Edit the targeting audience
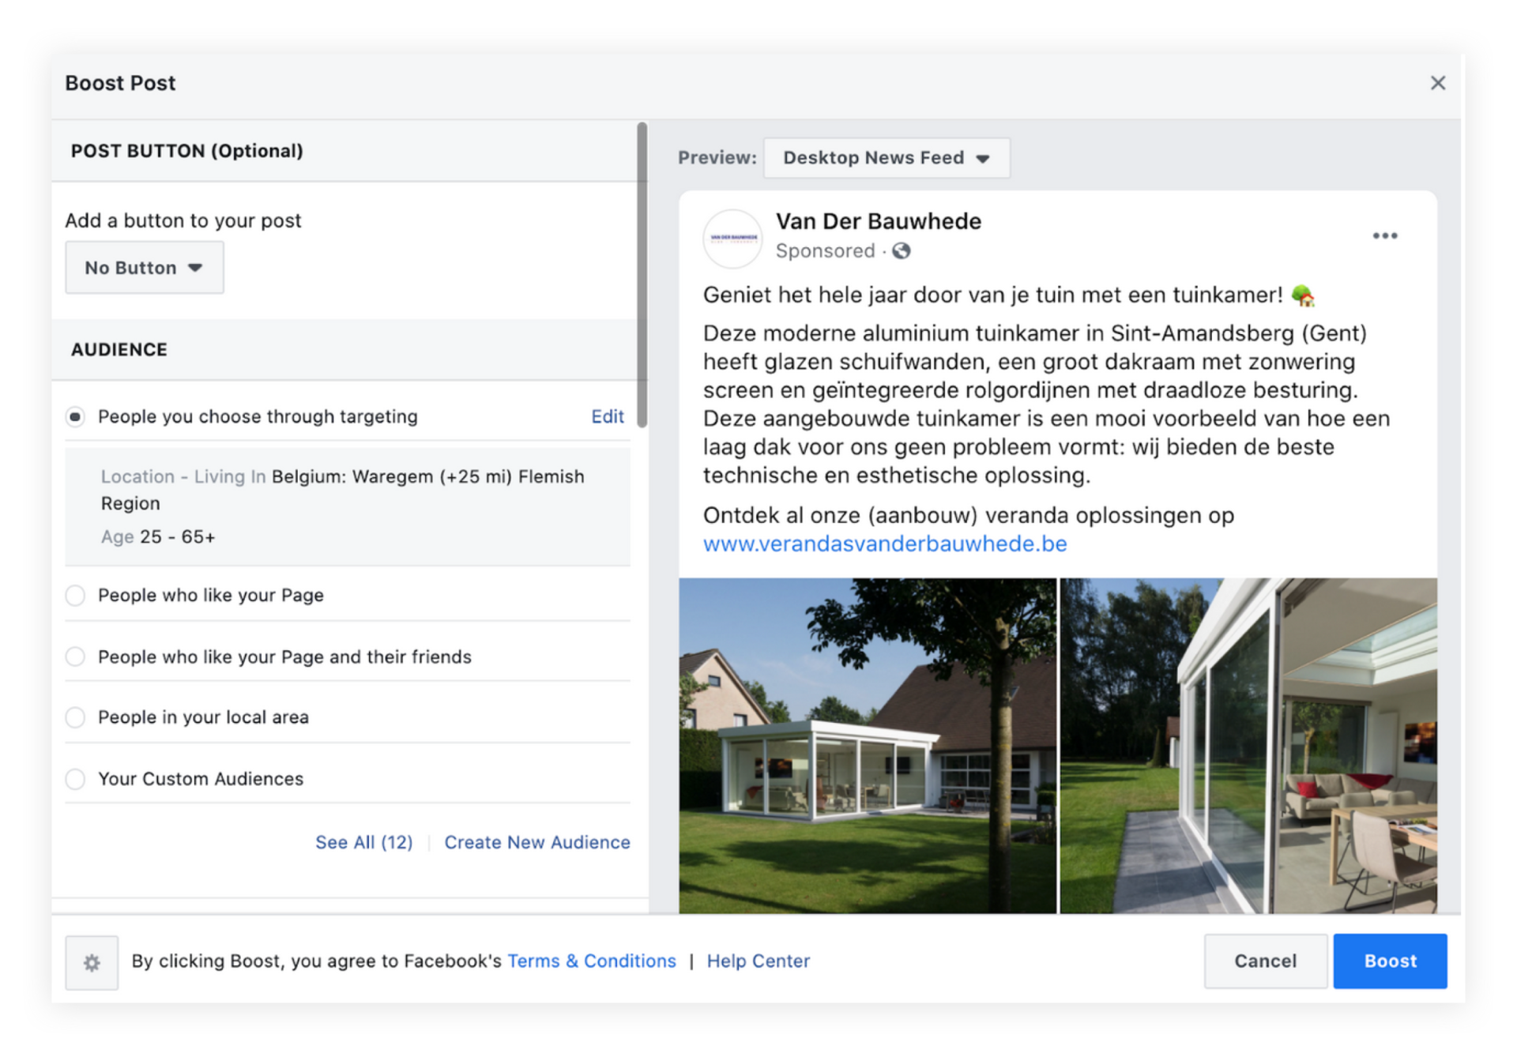Screen dimensions: 1517x1057 point(607,416)
